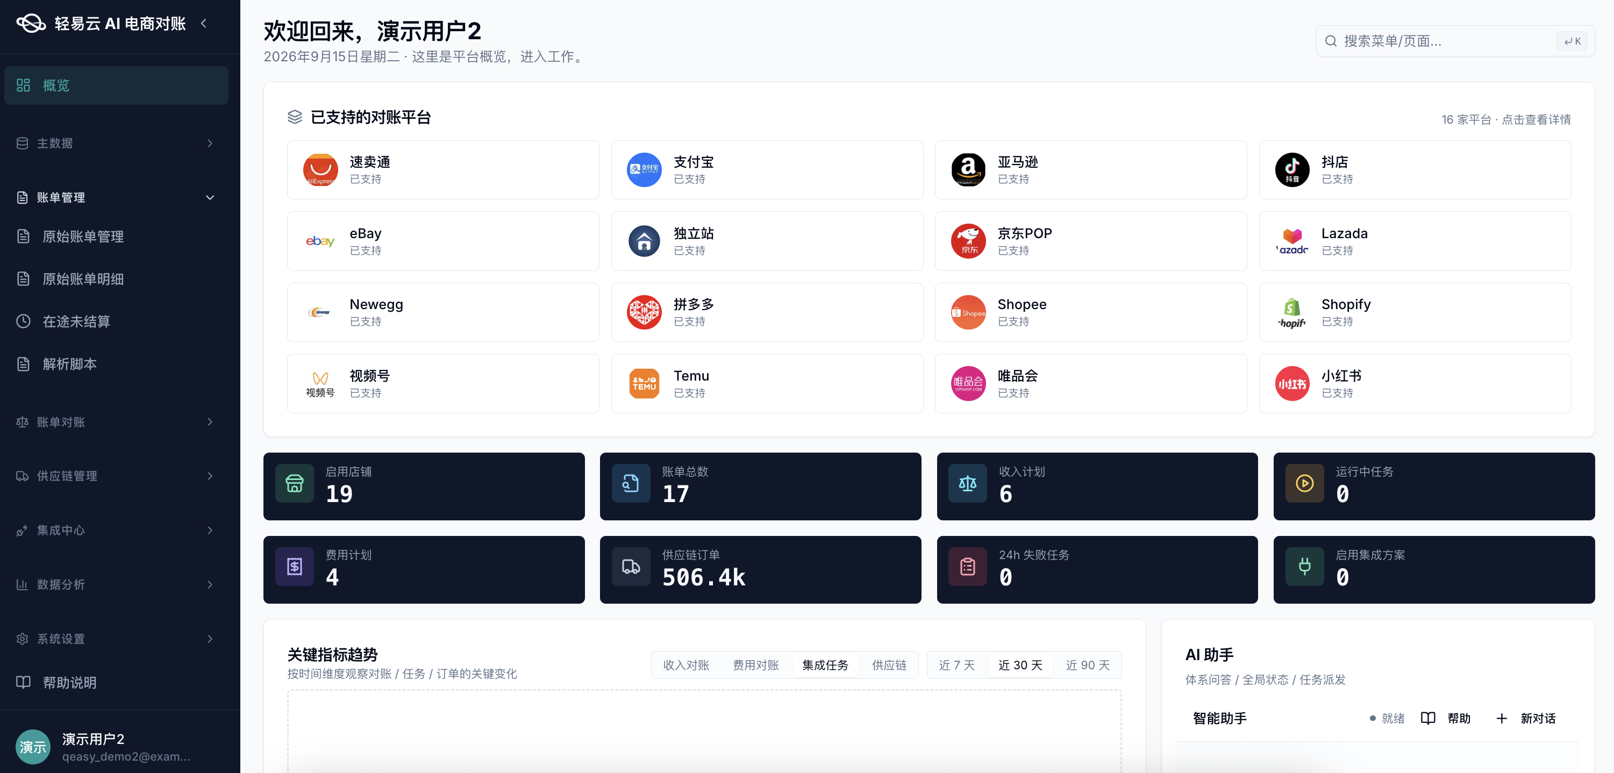1614x773 pixels.
Task: Expand the 系统设置 menu
Action: [116, 639]
